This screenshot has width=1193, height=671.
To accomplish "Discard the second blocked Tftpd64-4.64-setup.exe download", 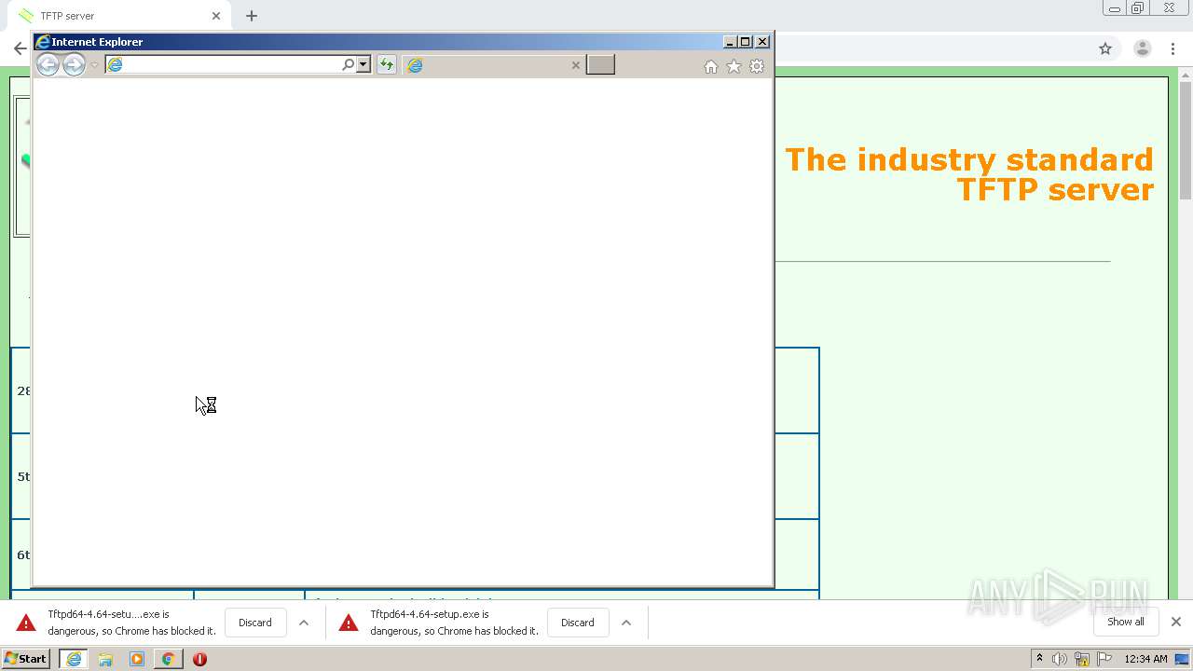I will coord(577,623).
